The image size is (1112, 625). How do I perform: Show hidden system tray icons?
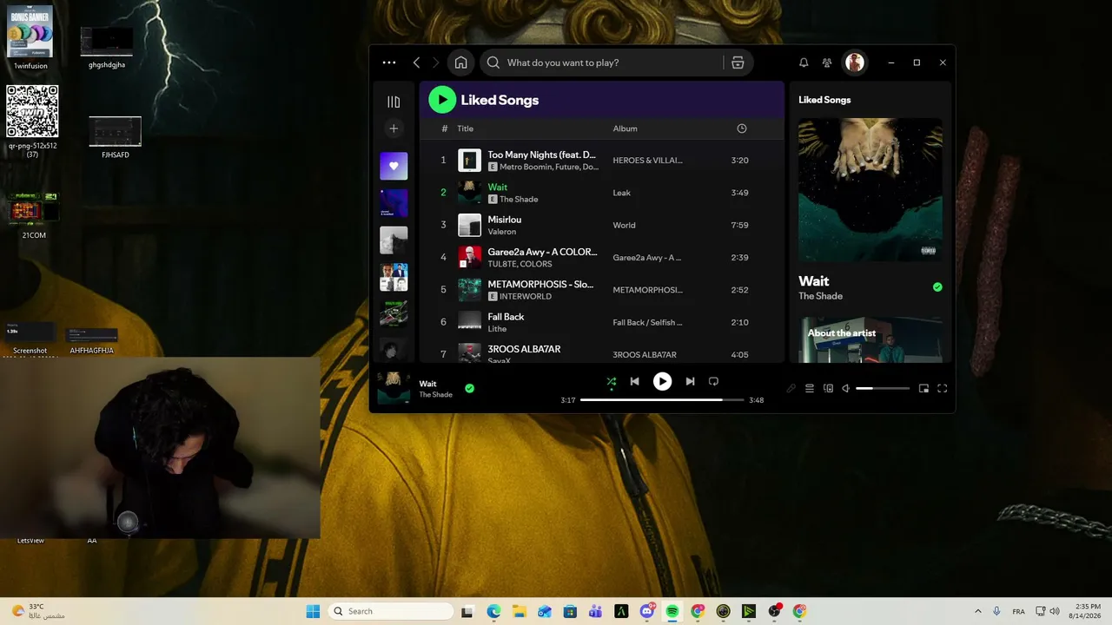pyautogui.click(x=977, y=611)
